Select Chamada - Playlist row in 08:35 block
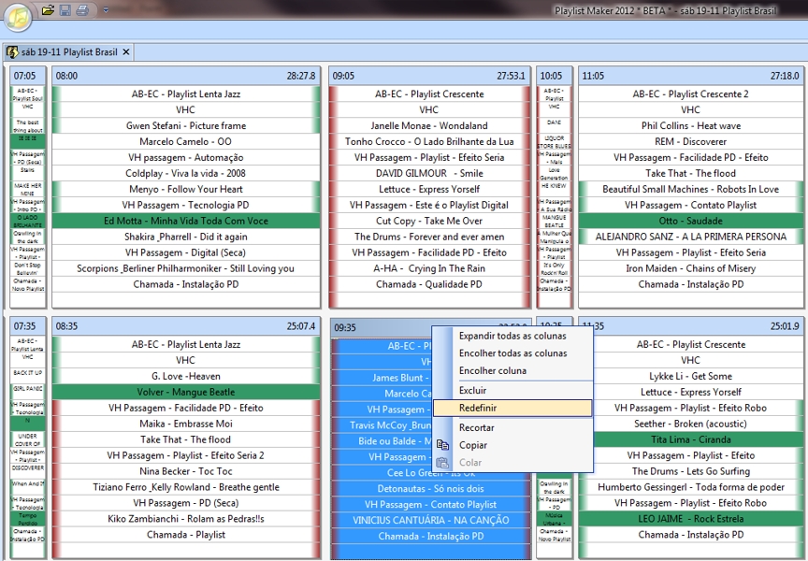Screen dimensions: 808x561 point(185,535)
